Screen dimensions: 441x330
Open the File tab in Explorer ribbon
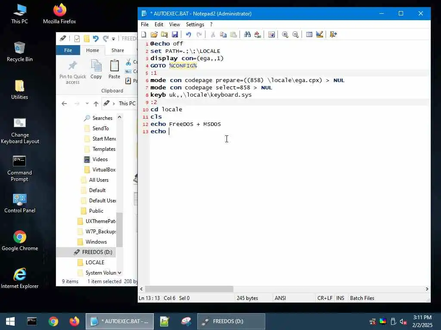click(x=68, y=50)
